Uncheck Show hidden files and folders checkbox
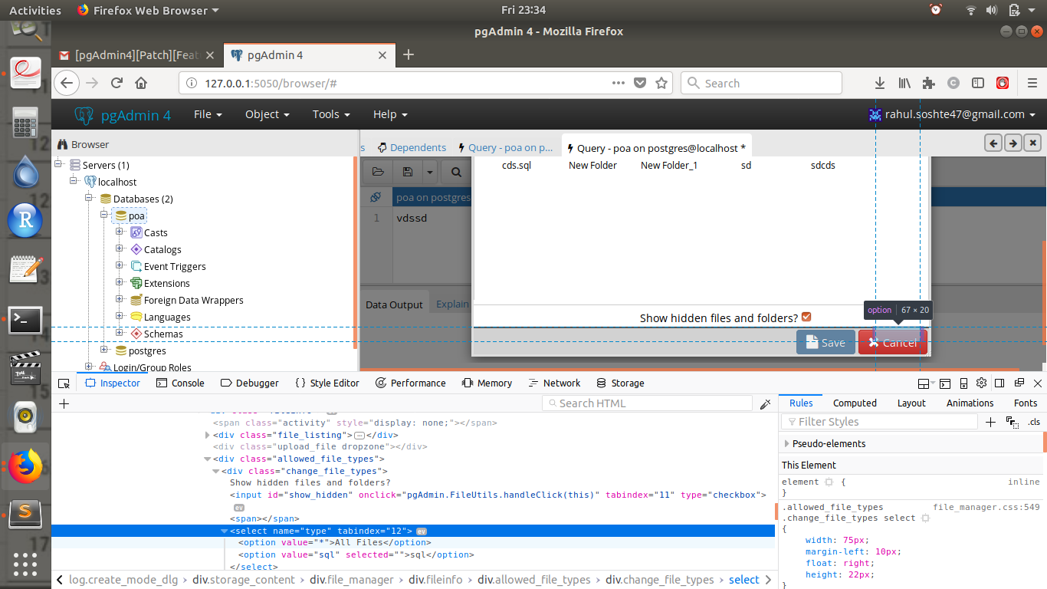Image resolution: width=1047 pixels, height=589 pixels. [806, 318]
